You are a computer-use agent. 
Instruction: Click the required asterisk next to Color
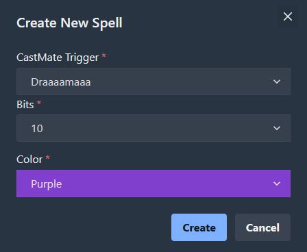(x=48, y=157)
